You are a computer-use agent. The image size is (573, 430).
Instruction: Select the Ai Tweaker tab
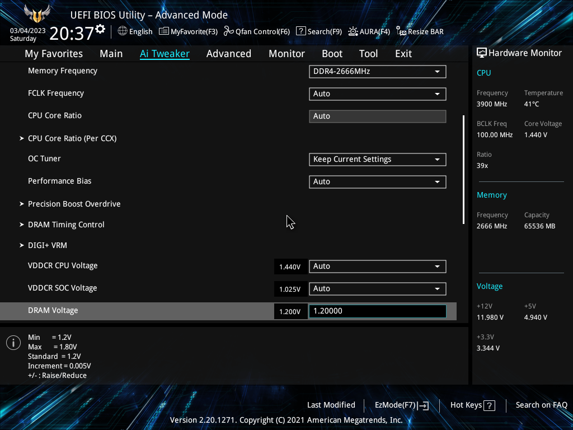tap(165, 54)
